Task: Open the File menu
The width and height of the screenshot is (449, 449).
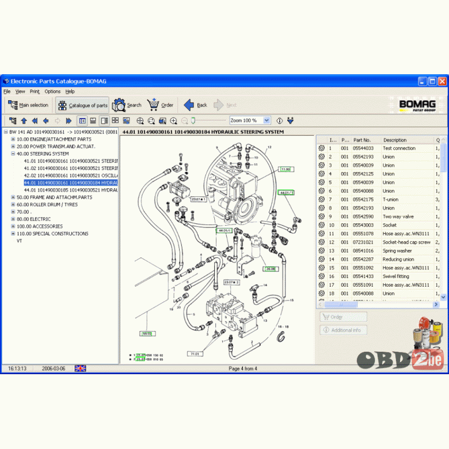Action: [x=7, y=92]
